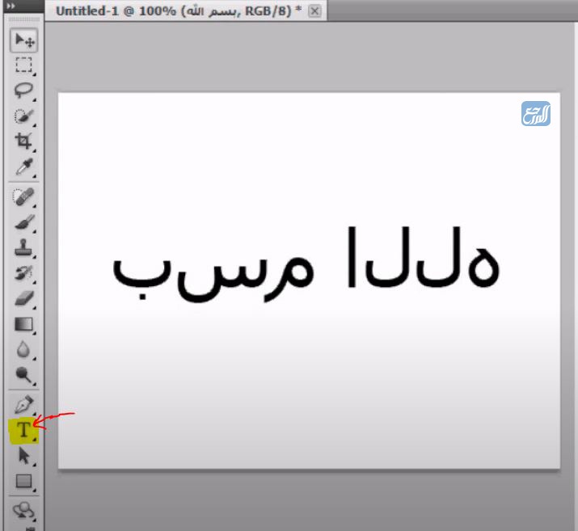Screen dimensions: 578x531
Task: Select the Quick Selection tool
Action: (x=24, y=116)
